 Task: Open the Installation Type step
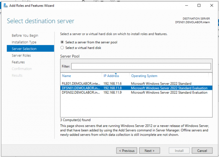(24, 42)
